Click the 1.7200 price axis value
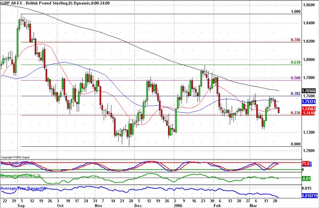Viewport: 319px width, 208px height. [x=309, y=132]
